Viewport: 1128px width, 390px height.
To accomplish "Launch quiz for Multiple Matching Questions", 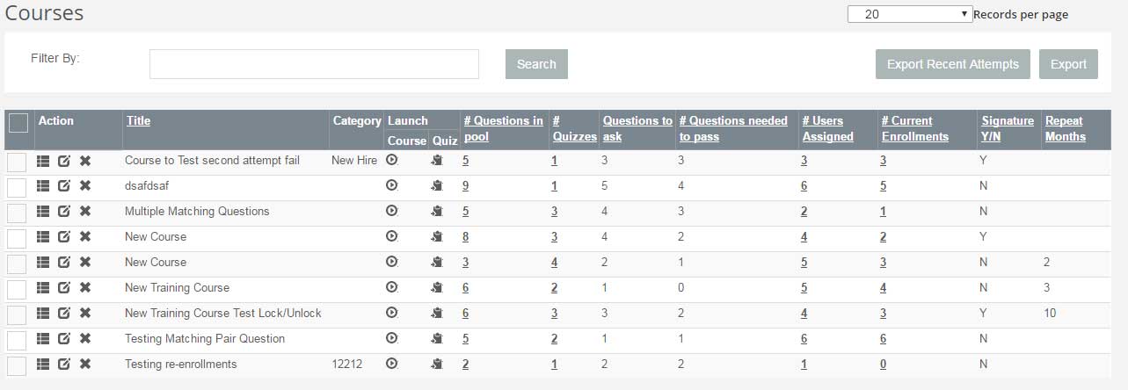I will (x=437, y=212).
